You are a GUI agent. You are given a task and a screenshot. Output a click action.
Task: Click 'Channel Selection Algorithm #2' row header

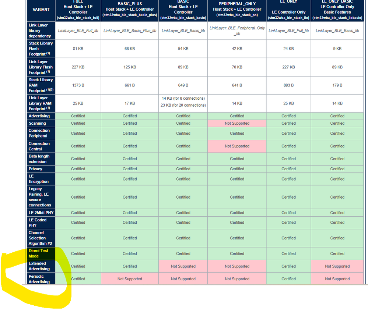tap(41, 238)
